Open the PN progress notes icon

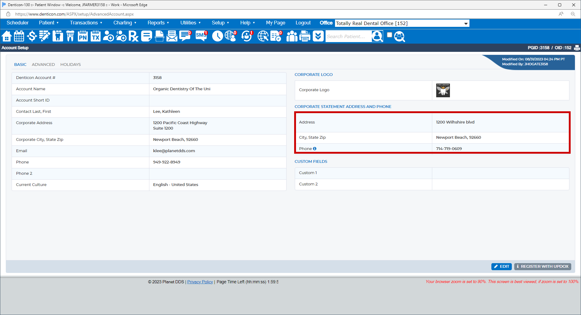pyautogui.click(x=83, y=36)
